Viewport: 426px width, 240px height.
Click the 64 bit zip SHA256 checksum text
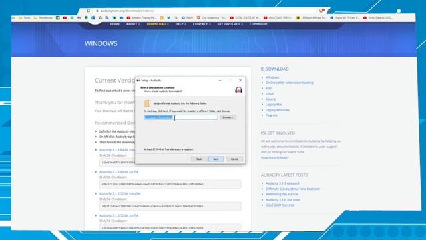coord(152,184)
